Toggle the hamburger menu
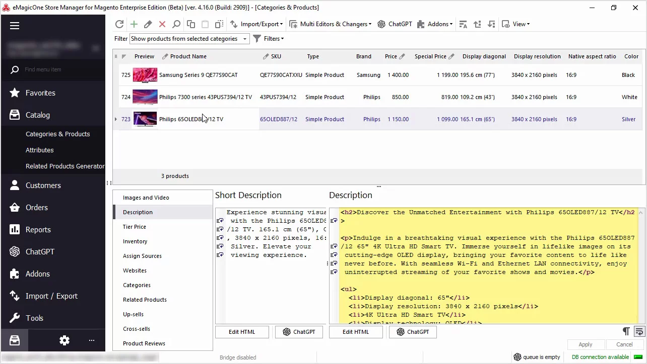Screen dimensions: 647x364 pyautogui.click(x=15, y=26)
